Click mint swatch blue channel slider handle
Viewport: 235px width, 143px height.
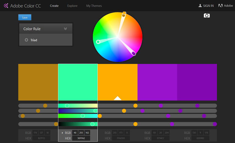83,116
